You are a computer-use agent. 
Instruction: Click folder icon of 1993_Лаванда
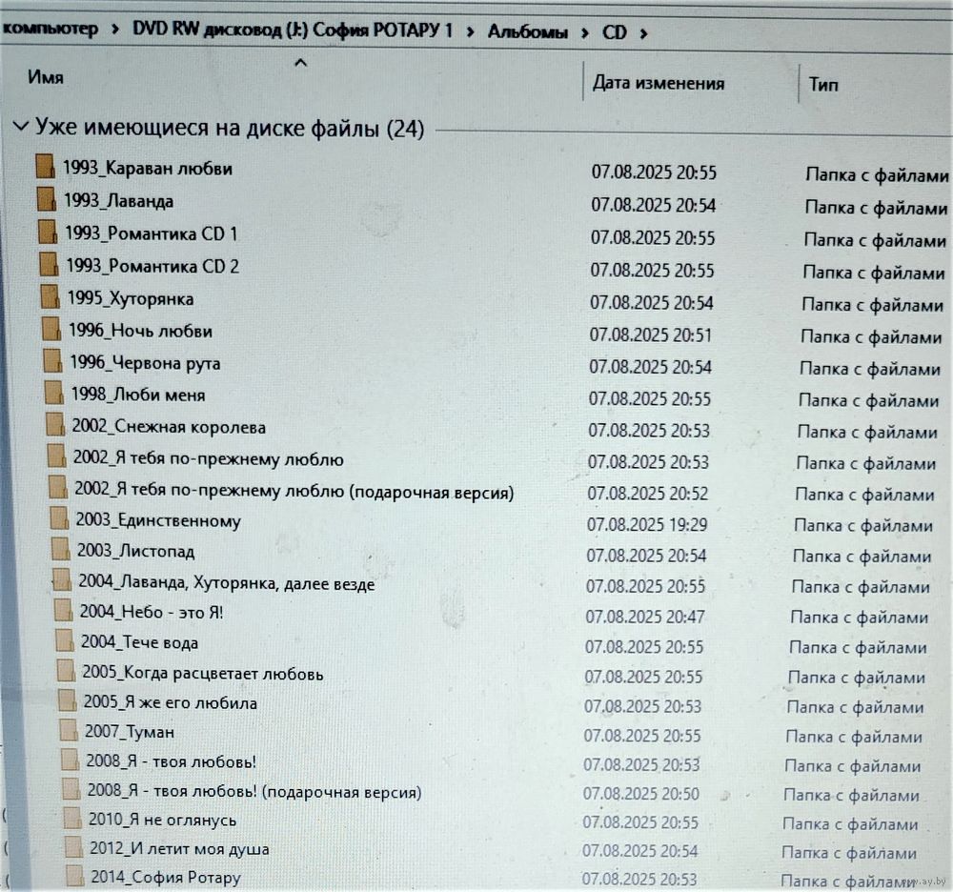tap(46, 198)
